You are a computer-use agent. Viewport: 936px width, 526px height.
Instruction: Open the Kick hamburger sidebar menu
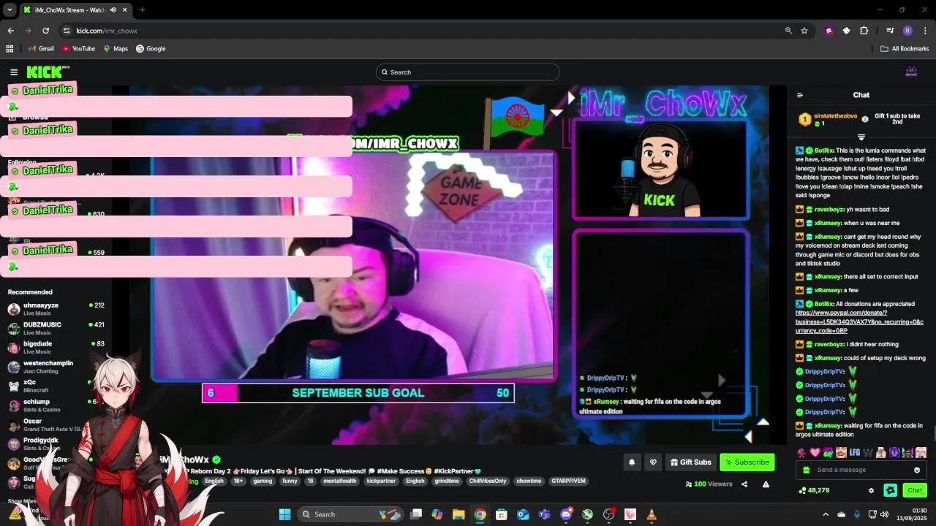pyautogui.click(x=14, y=72)
